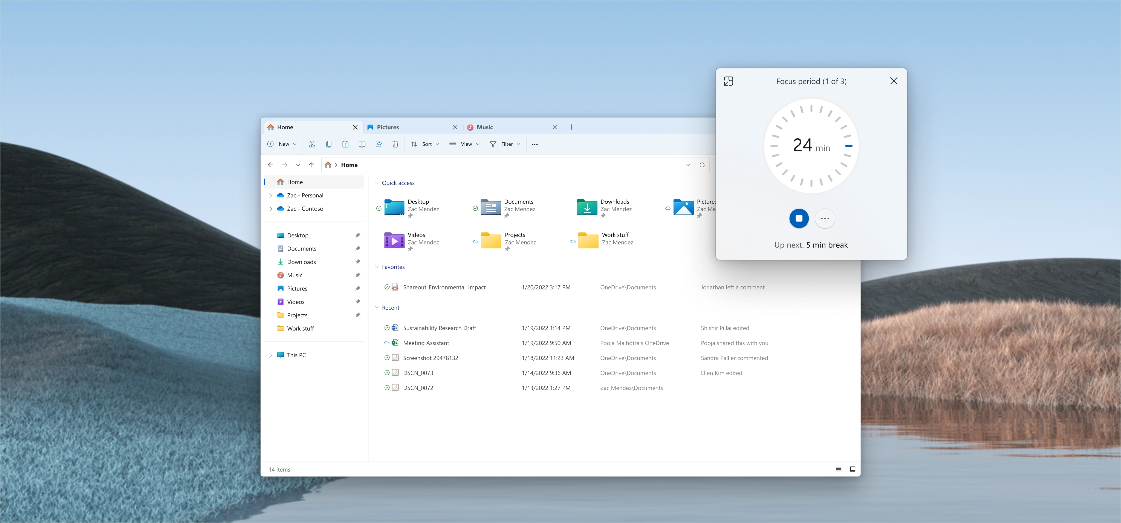Stop the focus session timer

(799, 219)
